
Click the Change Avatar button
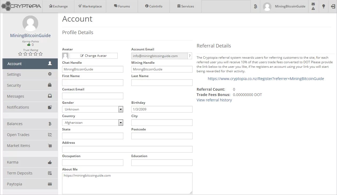tap(94, 56)
